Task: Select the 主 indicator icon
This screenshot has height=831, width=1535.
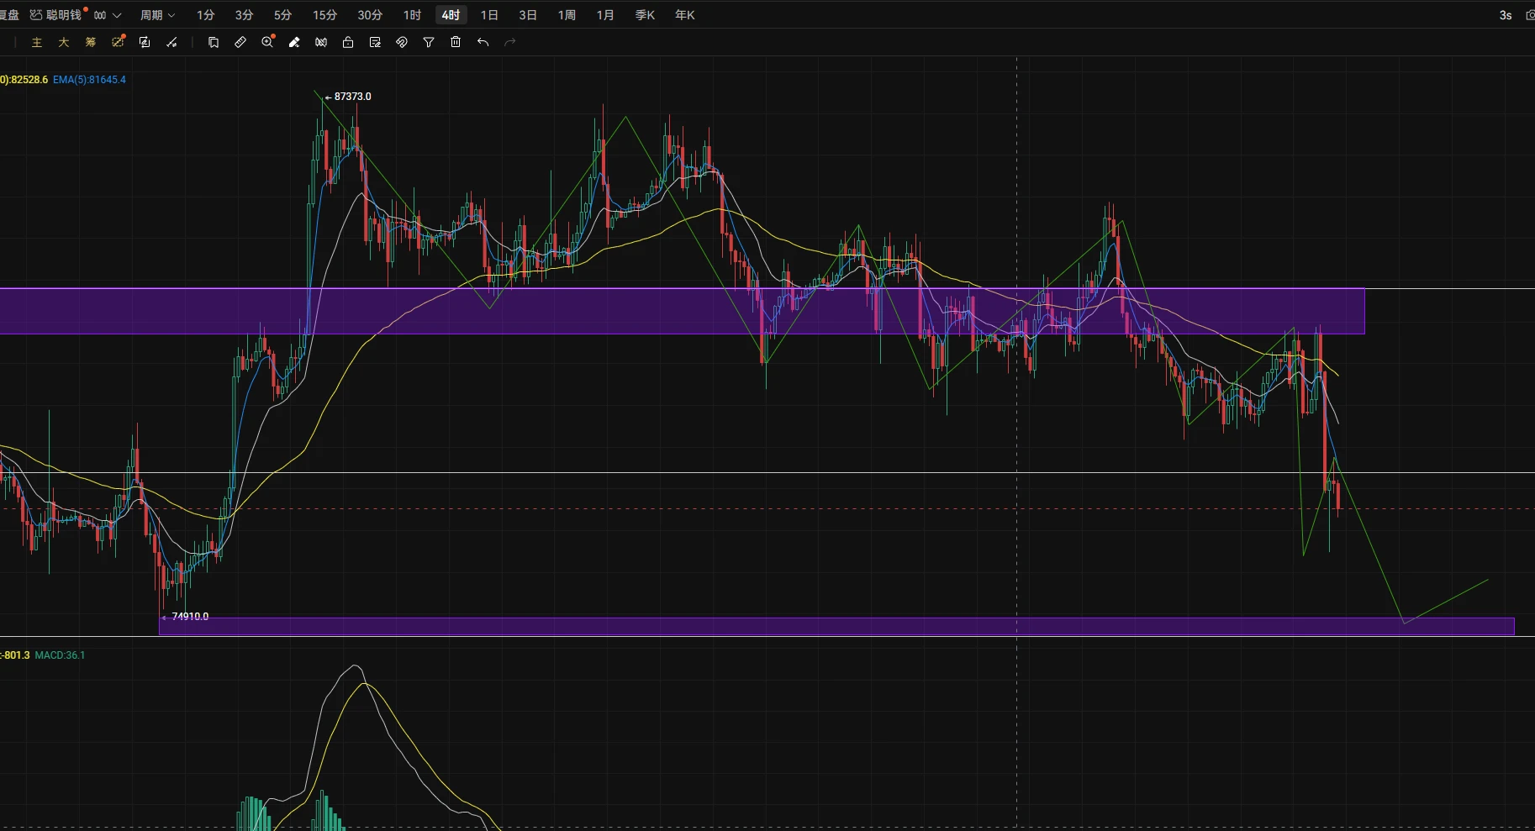Action: [37, 42]
